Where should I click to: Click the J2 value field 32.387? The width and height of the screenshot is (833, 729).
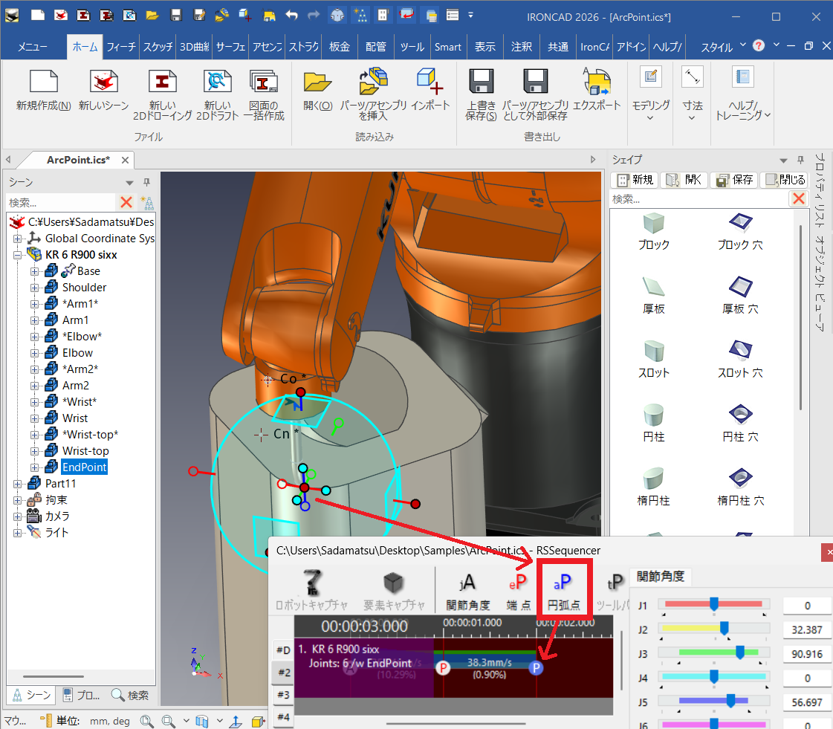[x=807, y=629]
